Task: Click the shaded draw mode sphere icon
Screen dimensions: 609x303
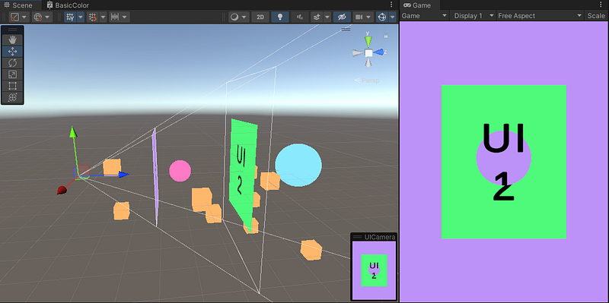Action: coord(234,17)
